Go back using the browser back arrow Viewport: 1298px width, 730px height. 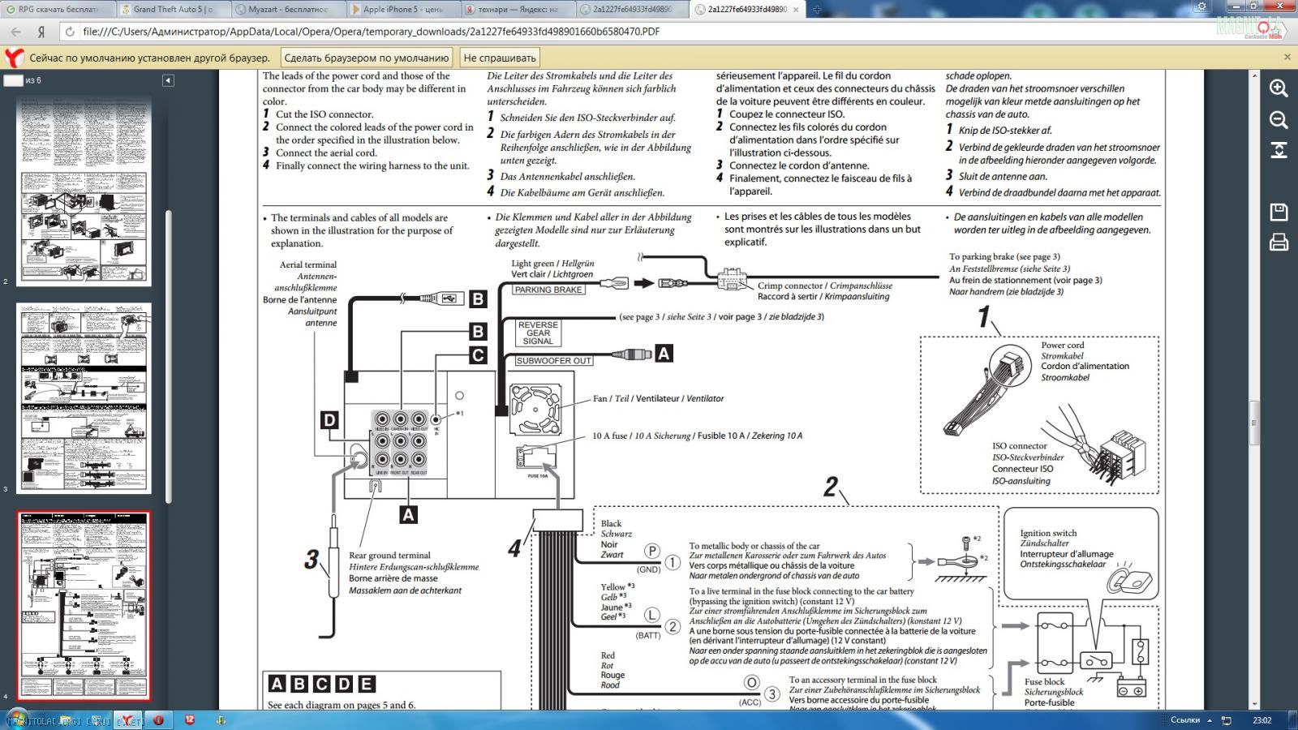15,32
